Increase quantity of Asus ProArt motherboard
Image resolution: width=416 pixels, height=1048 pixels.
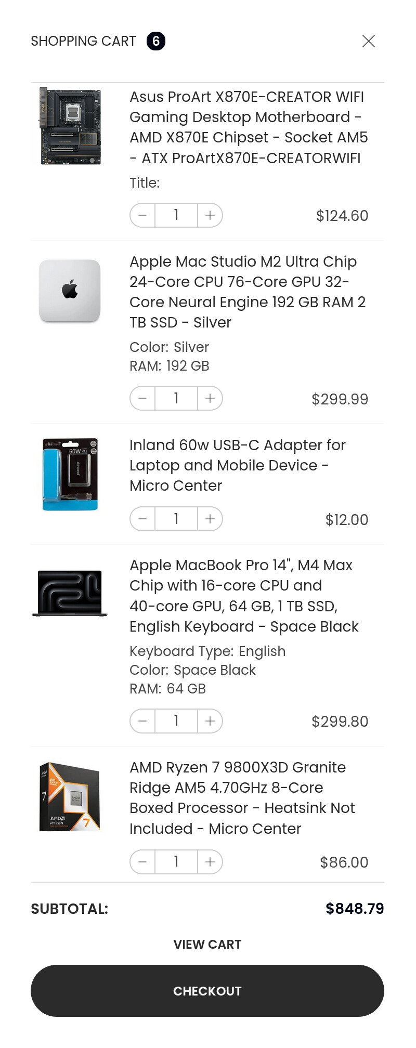click(x=210, y=215)
